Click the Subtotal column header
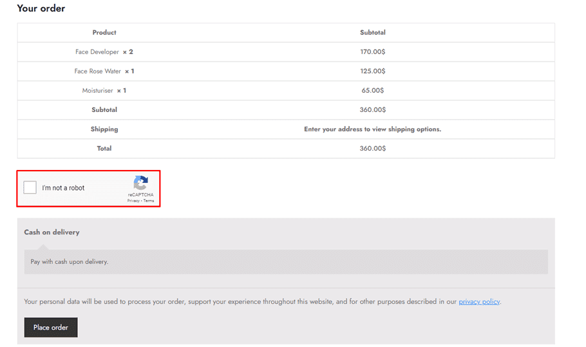 (372, 32)
